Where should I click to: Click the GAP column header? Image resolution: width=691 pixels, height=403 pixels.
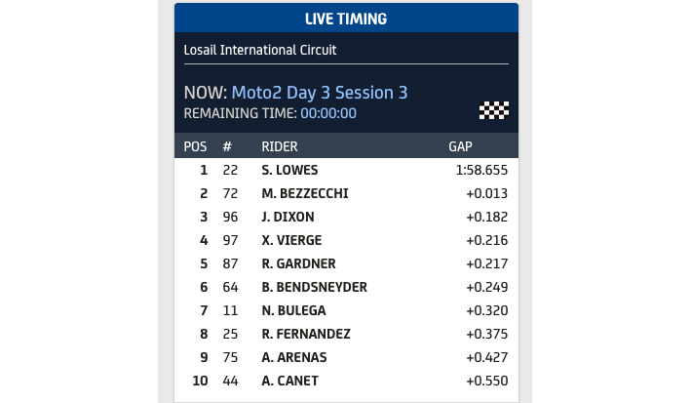[x=459, y=146]
